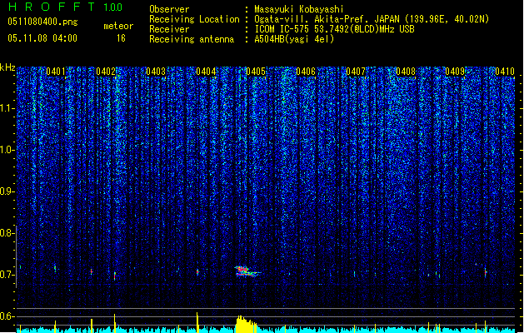
Task: Click the 0405 time marker
Action: coord(256,72)
